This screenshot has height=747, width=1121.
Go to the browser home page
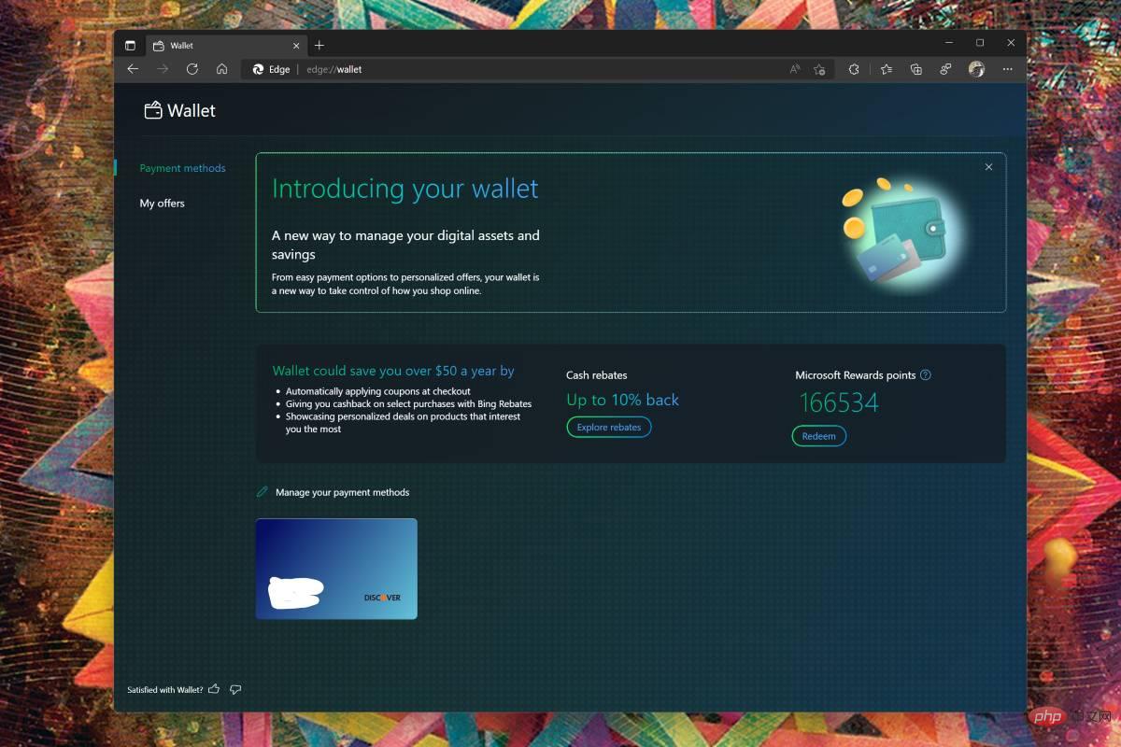tap(222, 69)
